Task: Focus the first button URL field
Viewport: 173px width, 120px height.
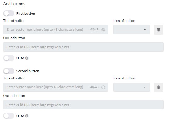Action: (83, 47)
